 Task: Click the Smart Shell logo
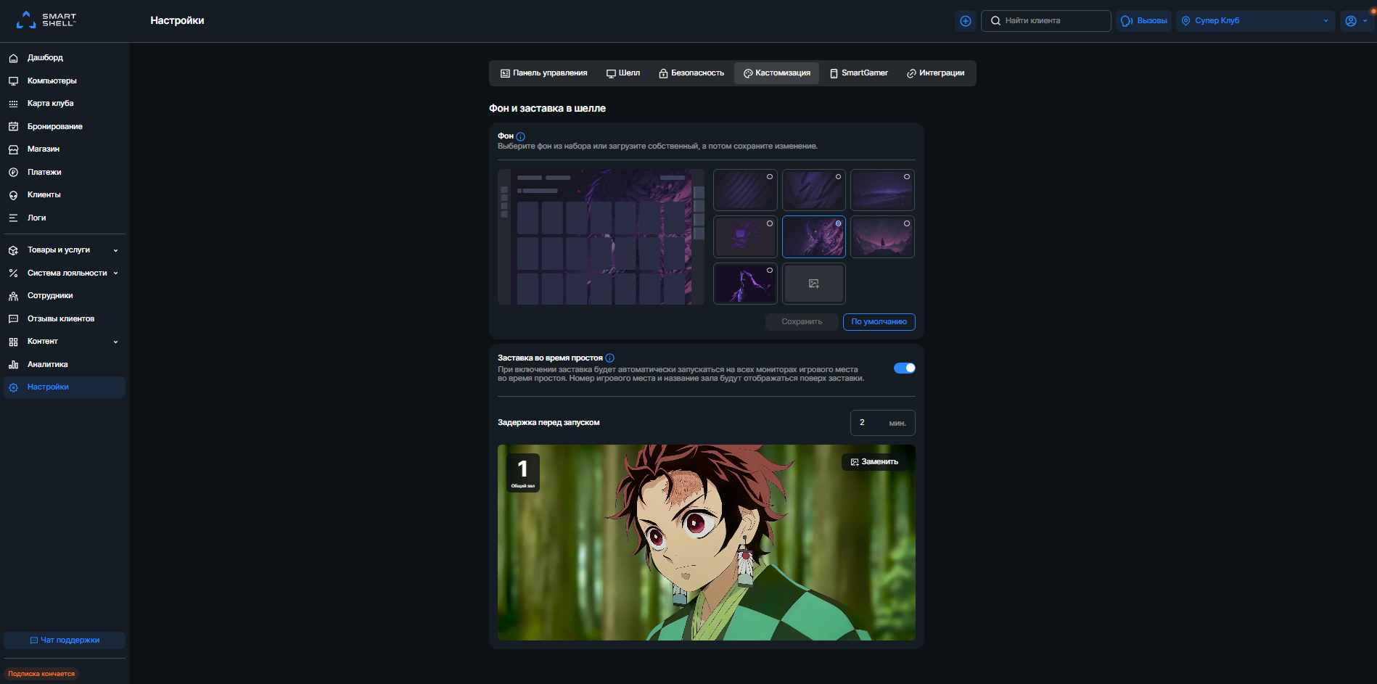click(46, 20)
